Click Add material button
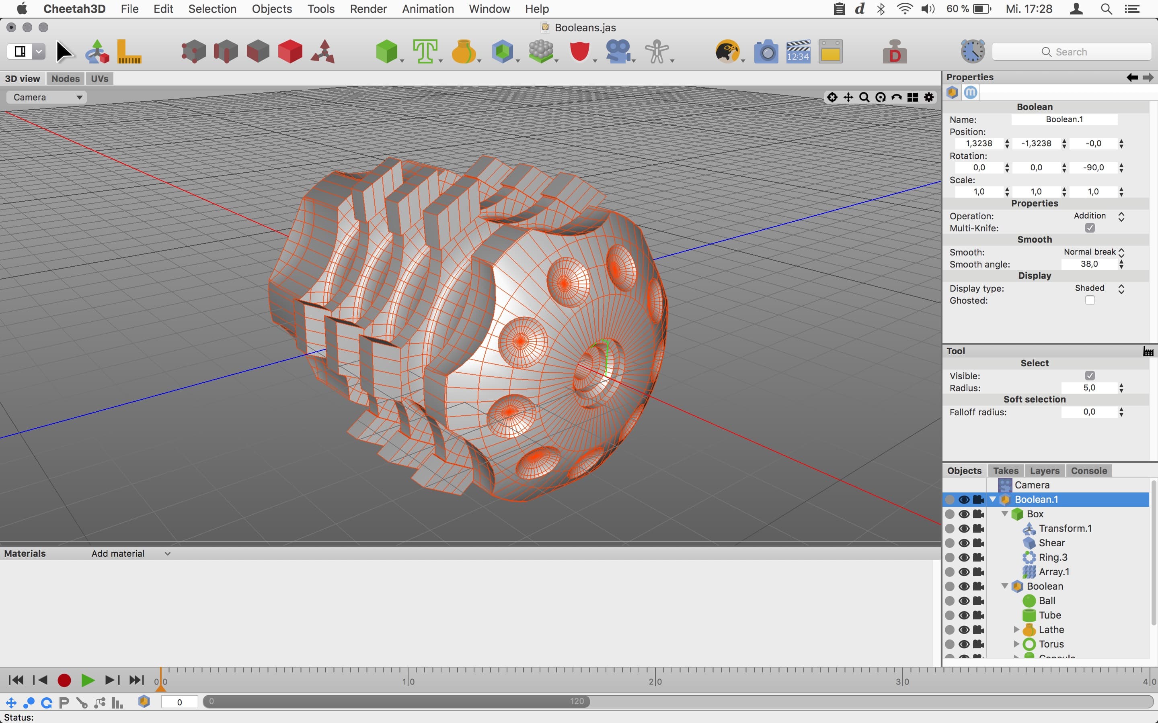This screenshot has height=723, width=1158. (118, 554)
